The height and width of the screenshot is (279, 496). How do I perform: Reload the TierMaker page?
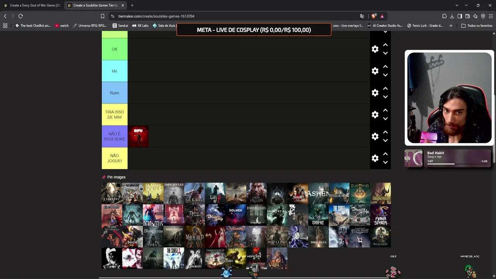point(21,16)
